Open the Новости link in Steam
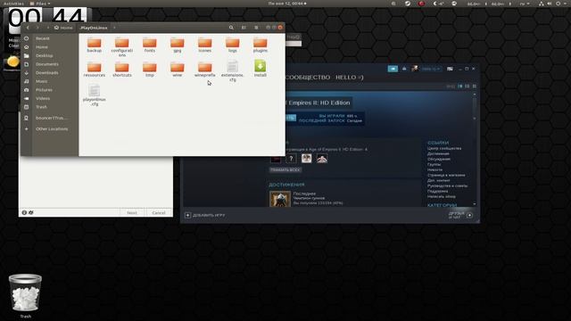The height and width of the screenshot is (321, 571). click(x=434, y=169)
